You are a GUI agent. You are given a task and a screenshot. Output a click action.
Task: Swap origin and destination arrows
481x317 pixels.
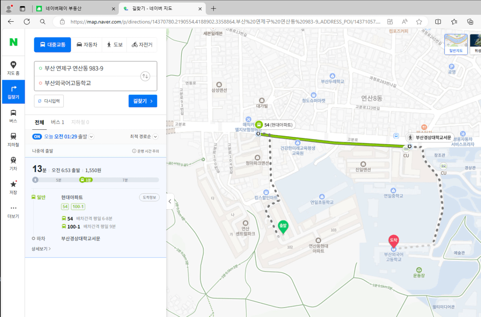[145, 76]
